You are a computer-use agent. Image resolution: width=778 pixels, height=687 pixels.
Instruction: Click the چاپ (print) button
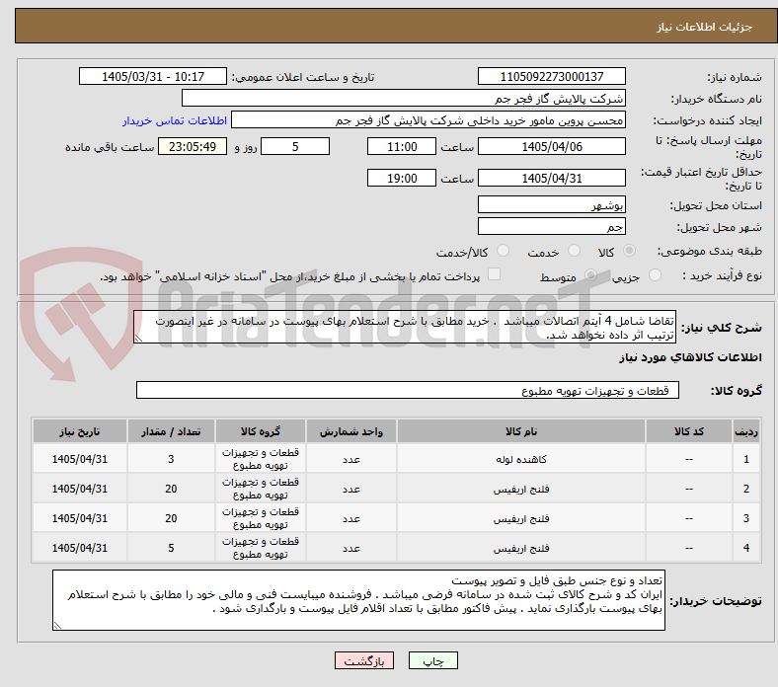pos(432,660)
